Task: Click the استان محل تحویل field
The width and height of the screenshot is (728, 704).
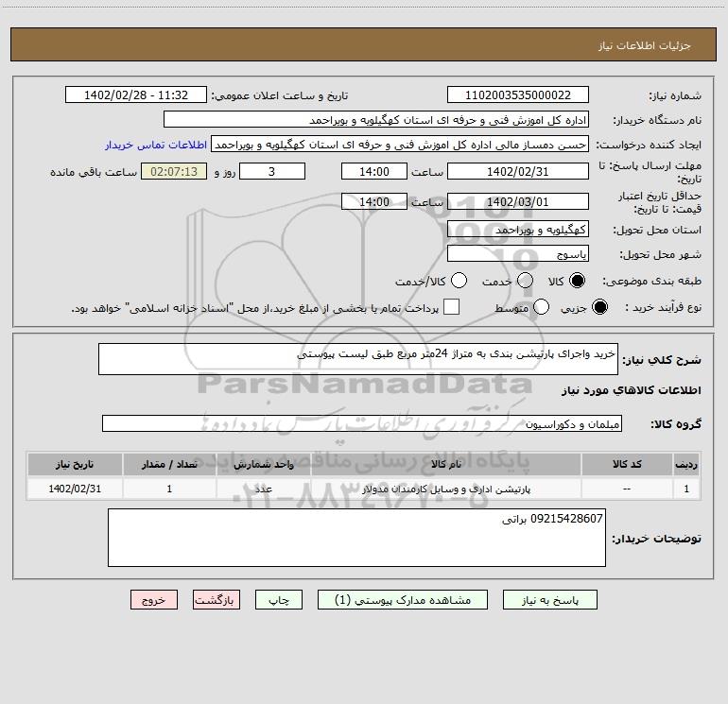Action: pos(518,229)
